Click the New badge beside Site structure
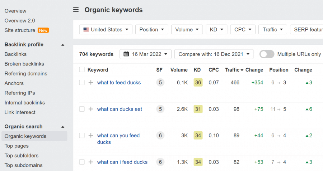The image size is (323, 171). coord(43,30)
